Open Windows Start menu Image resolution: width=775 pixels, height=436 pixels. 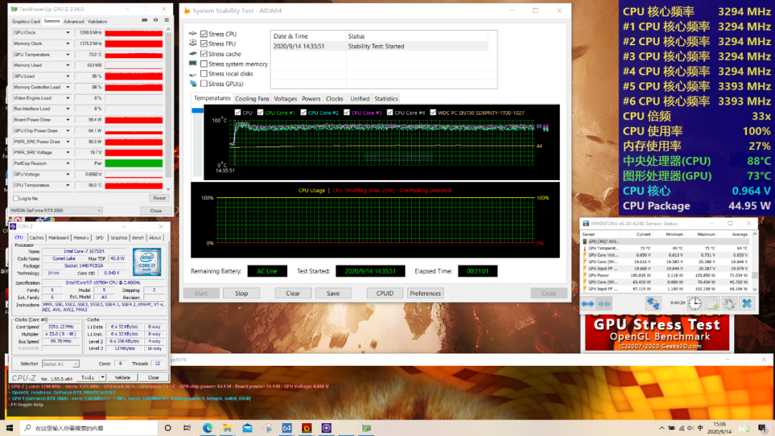click(9, 428)
